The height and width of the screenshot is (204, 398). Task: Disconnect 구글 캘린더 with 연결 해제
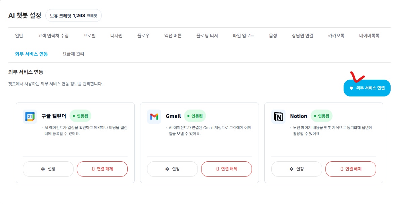(x=102, y=169)
